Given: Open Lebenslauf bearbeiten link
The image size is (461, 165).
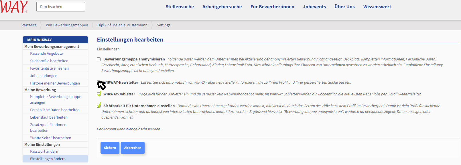Looking at the screenshot, I should coord(49,117).
